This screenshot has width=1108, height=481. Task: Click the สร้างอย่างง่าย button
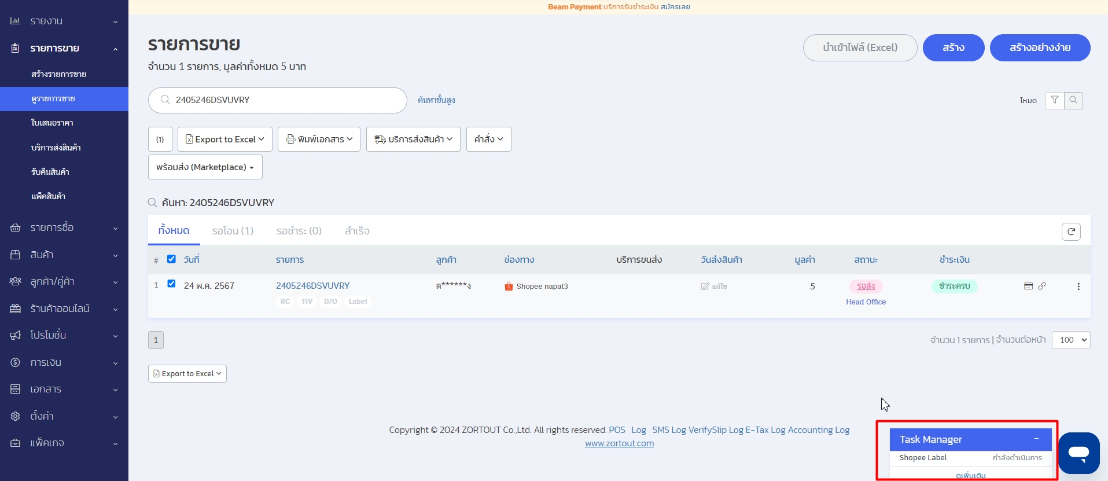click(x=1040, y=47)
